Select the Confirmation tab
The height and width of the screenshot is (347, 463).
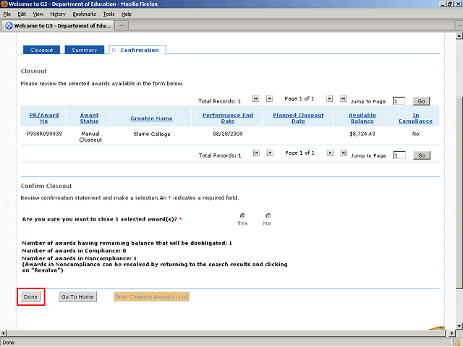137,50
